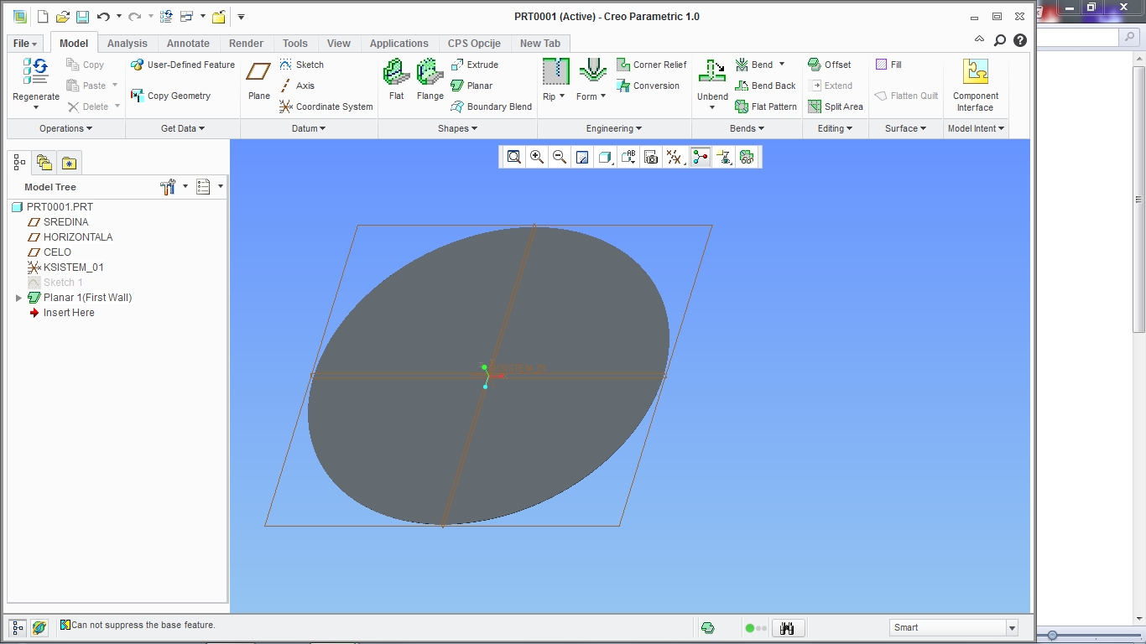Click the Rip tool icon
The width and height of the screenshot is (1146, 644).
tap(555, 71)
